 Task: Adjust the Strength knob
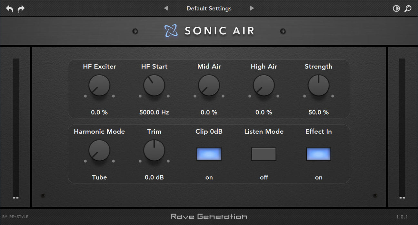point(319,85)
